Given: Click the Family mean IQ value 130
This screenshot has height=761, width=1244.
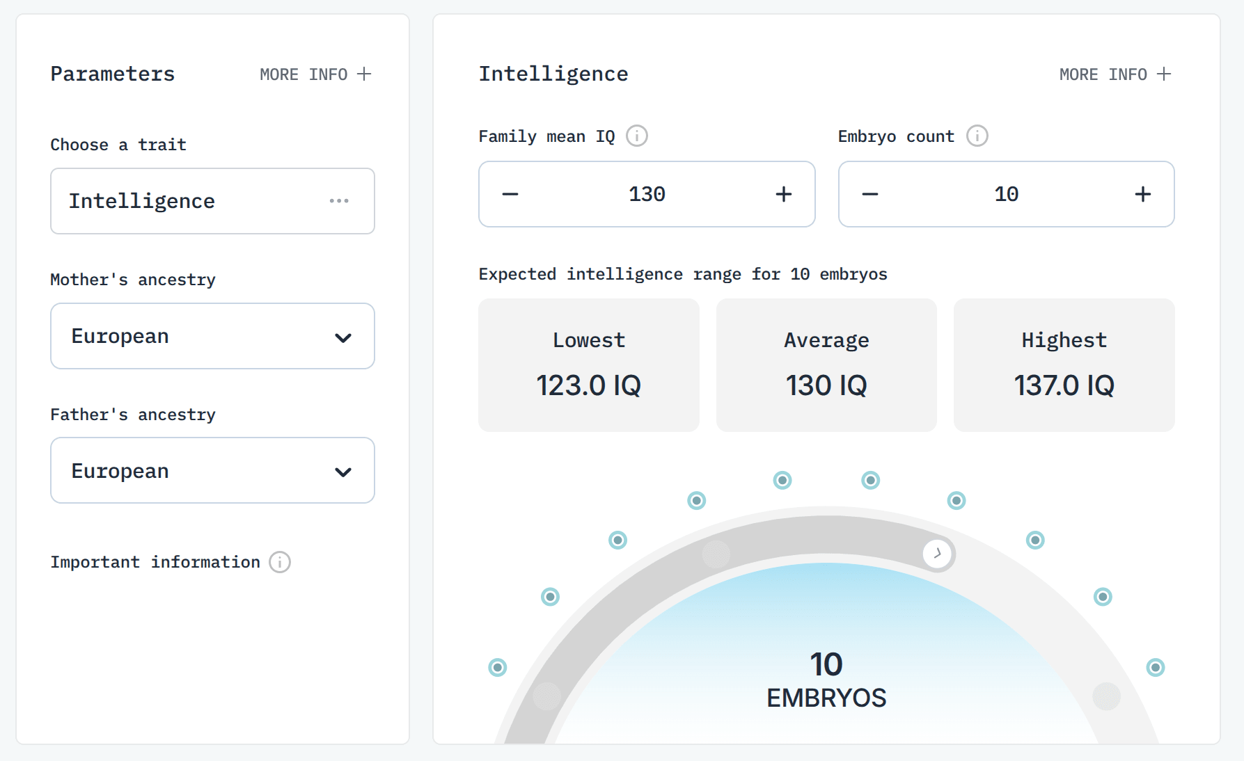Looking at the screenshot, I should click(x=647, y=194).
